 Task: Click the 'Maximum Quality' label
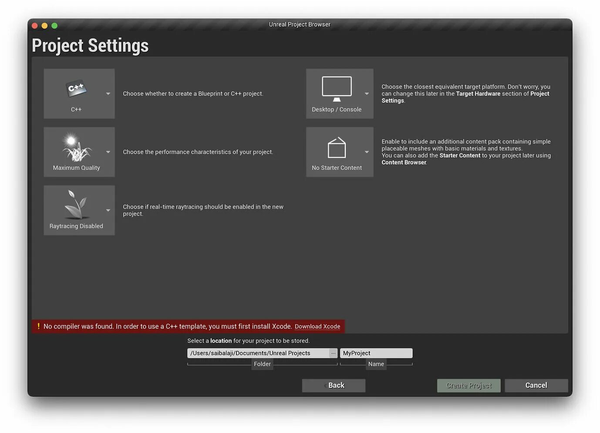click(76, 168)
